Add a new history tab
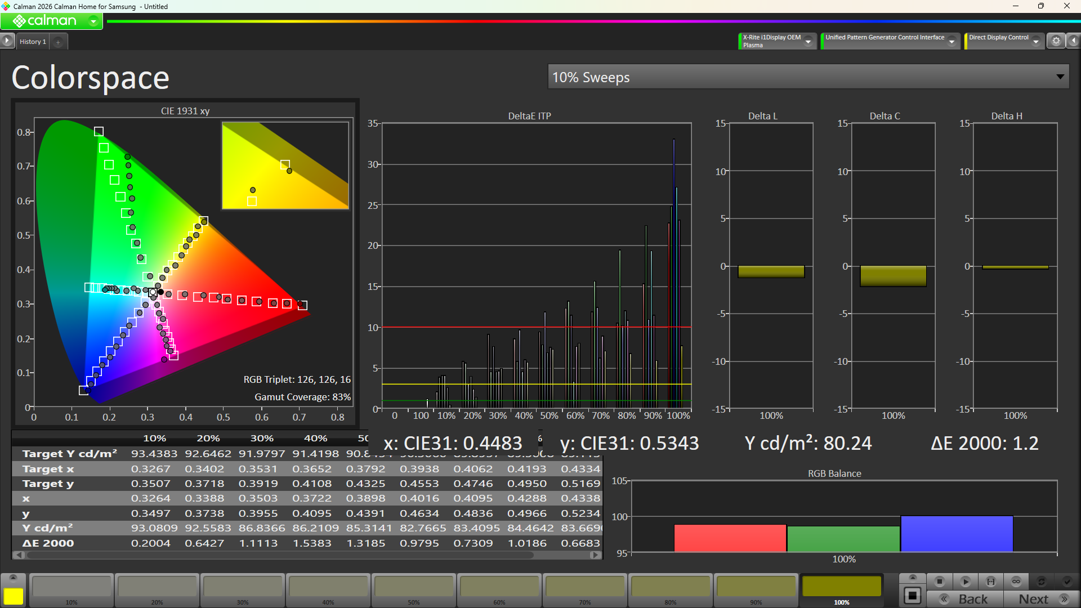1081x608 pixels. pyautogui.click(x=58, y=42)
